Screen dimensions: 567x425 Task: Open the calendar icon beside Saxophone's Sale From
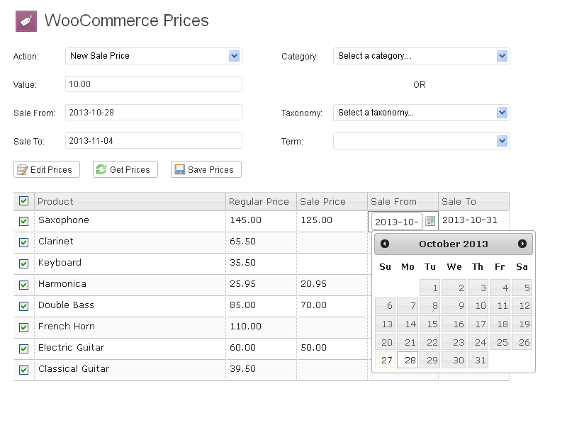(x=430, y=221)
